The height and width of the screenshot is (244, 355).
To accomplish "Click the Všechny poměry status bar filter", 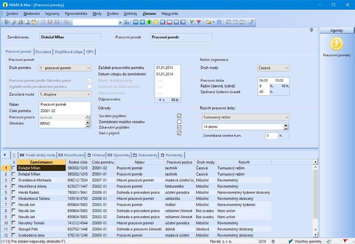I will (x=308, y=241).
